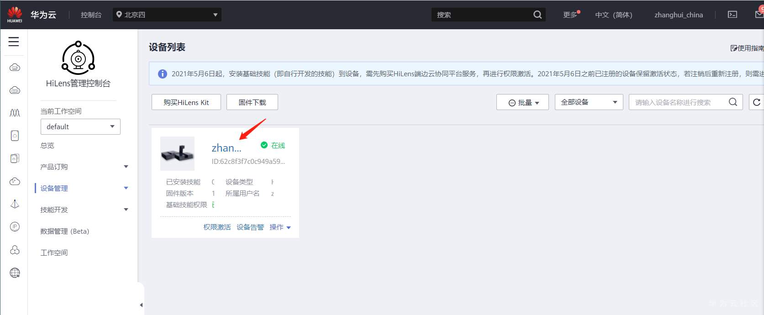Click the 更多 link in top bar
The width and height of the screenshot is (764, 315).
[x=571, y=15]
